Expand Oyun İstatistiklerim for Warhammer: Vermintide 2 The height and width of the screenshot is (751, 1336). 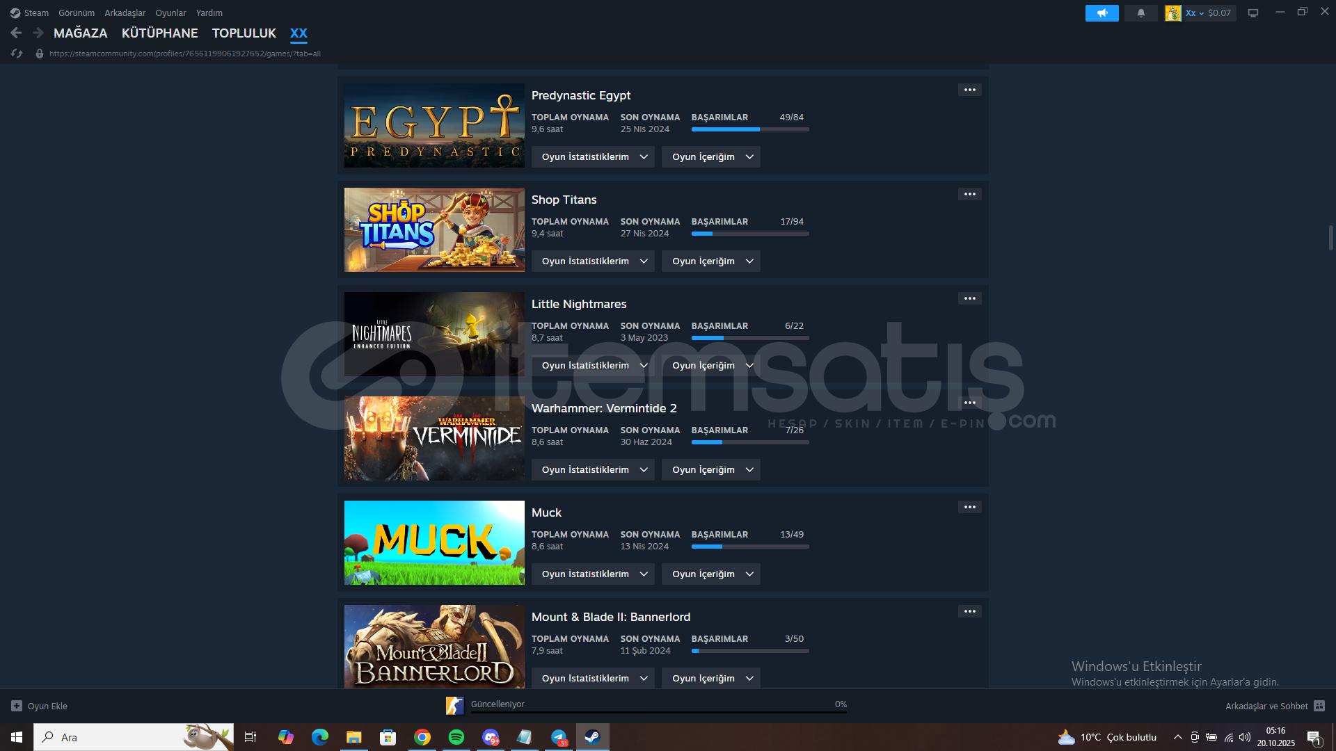593,470
